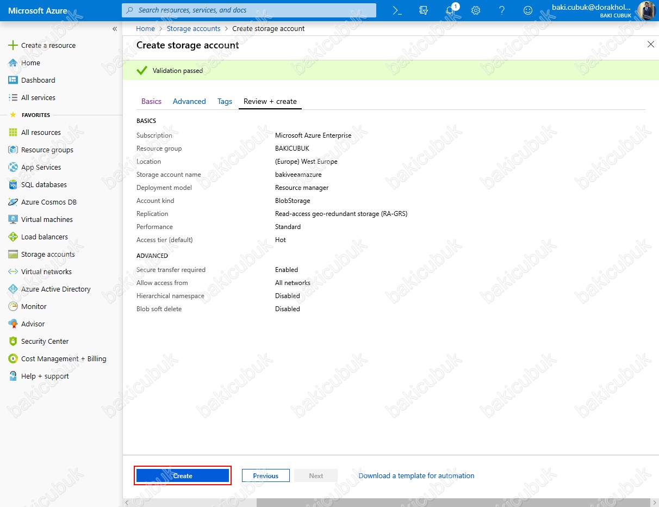This screenshot has width=659, height=507.
Task: Open Download a template for automation link
Action: pyautogui.click(x=416, y=475)
